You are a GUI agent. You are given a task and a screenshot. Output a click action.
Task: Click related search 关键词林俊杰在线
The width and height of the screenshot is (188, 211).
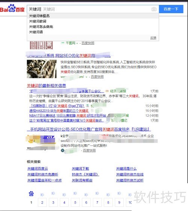[130, 175]
